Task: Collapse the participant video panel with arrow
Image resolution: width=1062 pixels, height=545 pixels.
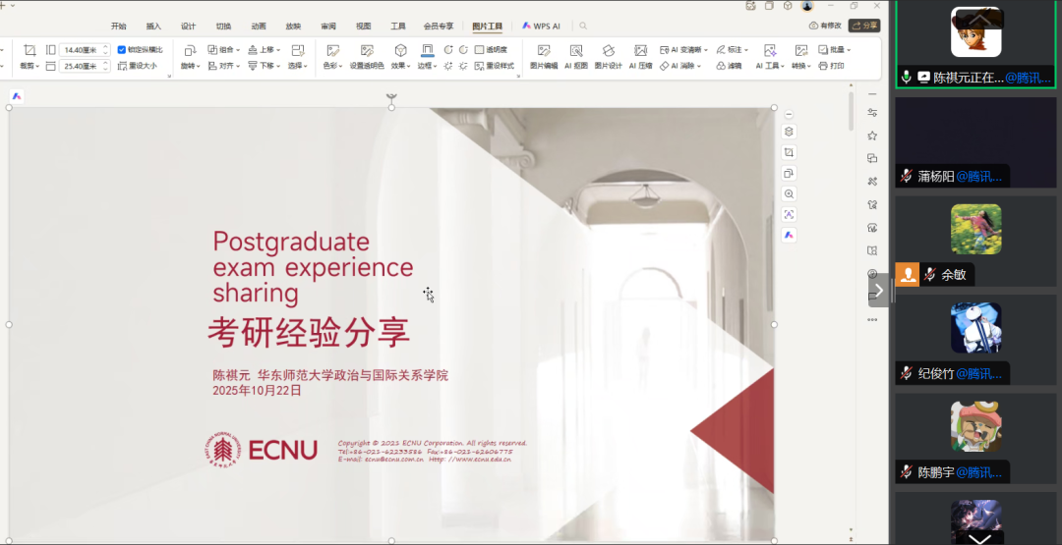Action: [879, 290]
